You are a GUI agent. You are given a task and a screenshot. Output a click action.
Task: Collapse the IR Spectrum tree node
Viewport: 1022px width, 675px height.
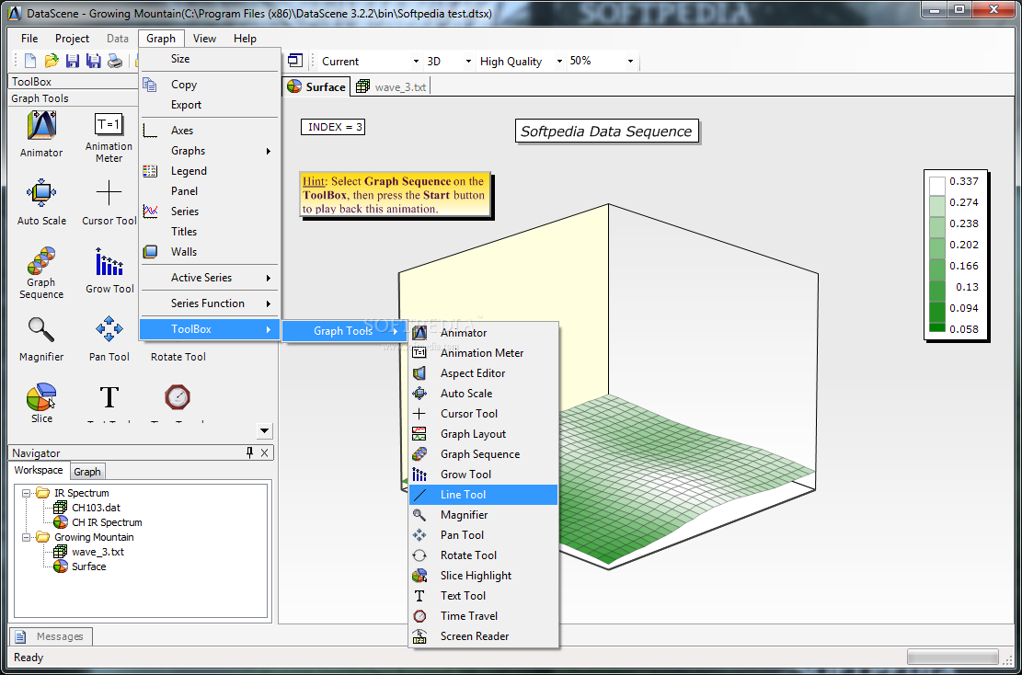[x=26, y=493]
